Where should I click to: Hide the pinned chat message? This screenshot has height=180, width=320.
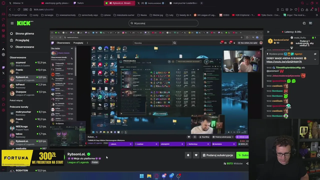(315, 54)
